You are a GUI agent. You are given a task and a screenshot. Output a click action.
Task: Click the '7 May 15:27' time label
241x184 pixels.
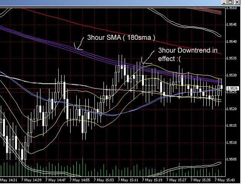click(177, 180)
